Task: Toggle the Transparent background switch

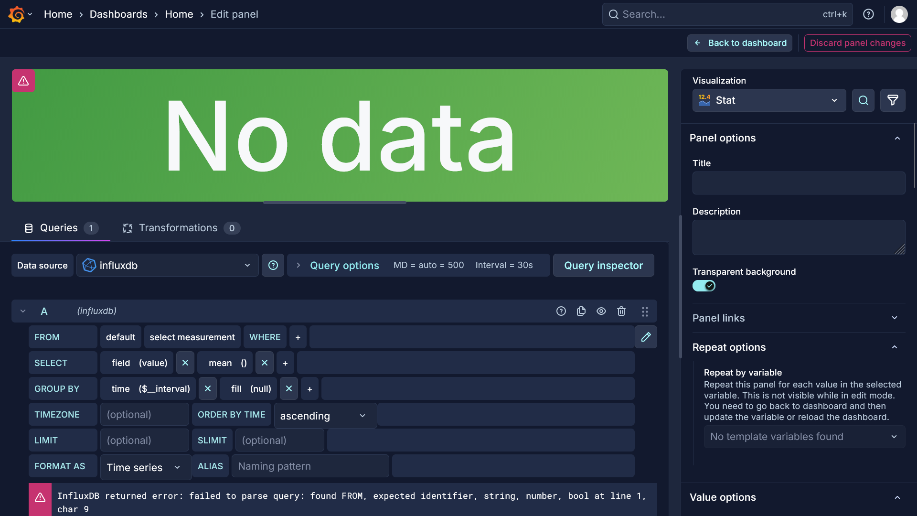Action: [704, 286]
